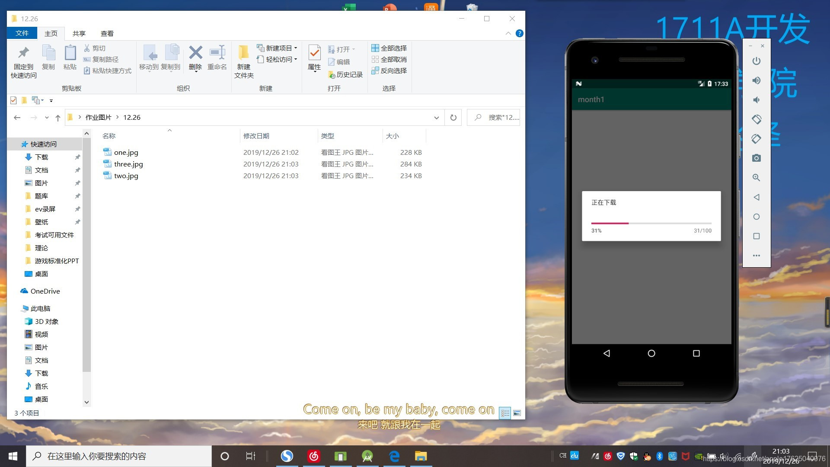Take emulator screenshot with camera icon

tap(756, 158)
